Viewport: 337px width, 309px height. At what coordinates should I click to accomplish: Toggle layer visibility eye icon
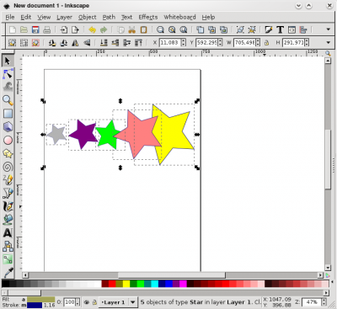87,302
